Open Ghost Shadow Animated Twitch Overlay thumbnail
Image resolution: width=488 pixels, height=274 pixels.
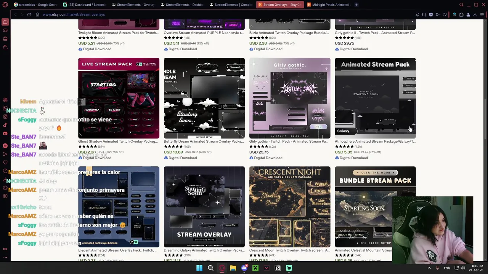119,98
